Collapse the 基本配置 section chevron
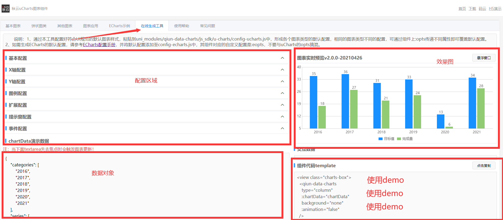503x220 pixels. point(282,58)
